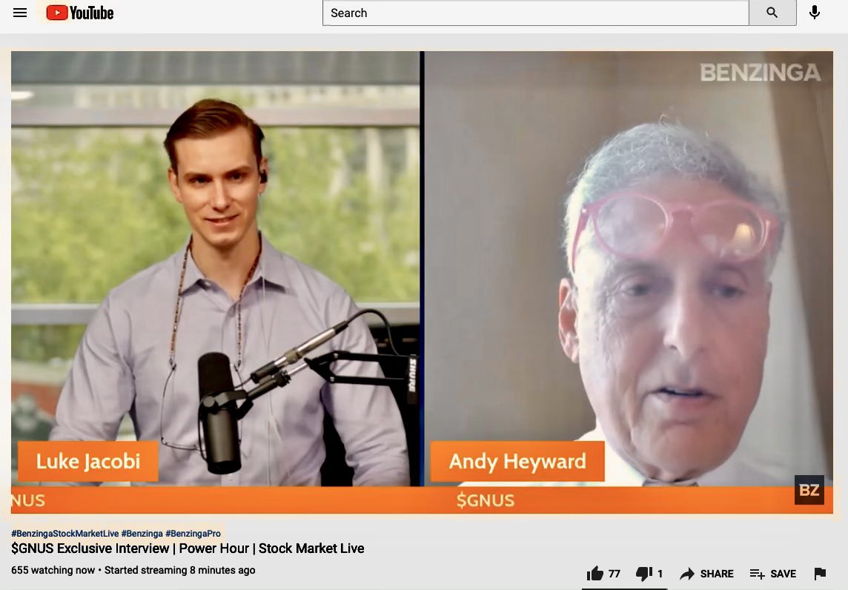848x590 pixels.
Task: Click the BZ badge in video corner
Action: [x=809, y=490]
